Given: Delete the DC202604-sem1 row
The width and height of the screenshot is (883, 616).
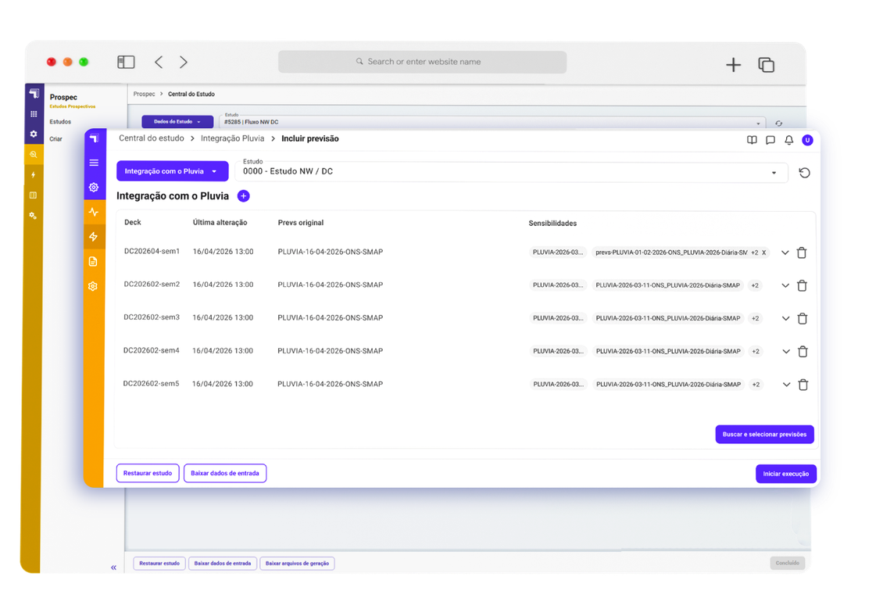Looking at the screenshot, I should tap(802, 253).
